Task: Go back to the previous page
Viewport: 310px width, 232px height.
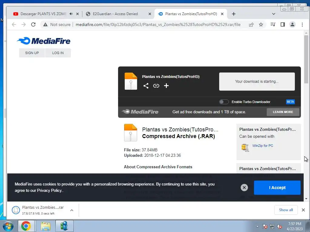Action: pos(14,24)
